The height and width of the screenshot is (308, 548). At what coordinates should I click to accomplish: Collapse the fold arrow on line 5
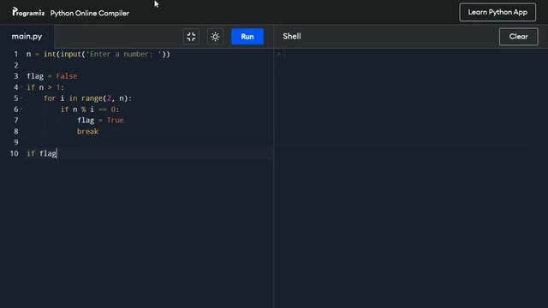tap(21, 98)
